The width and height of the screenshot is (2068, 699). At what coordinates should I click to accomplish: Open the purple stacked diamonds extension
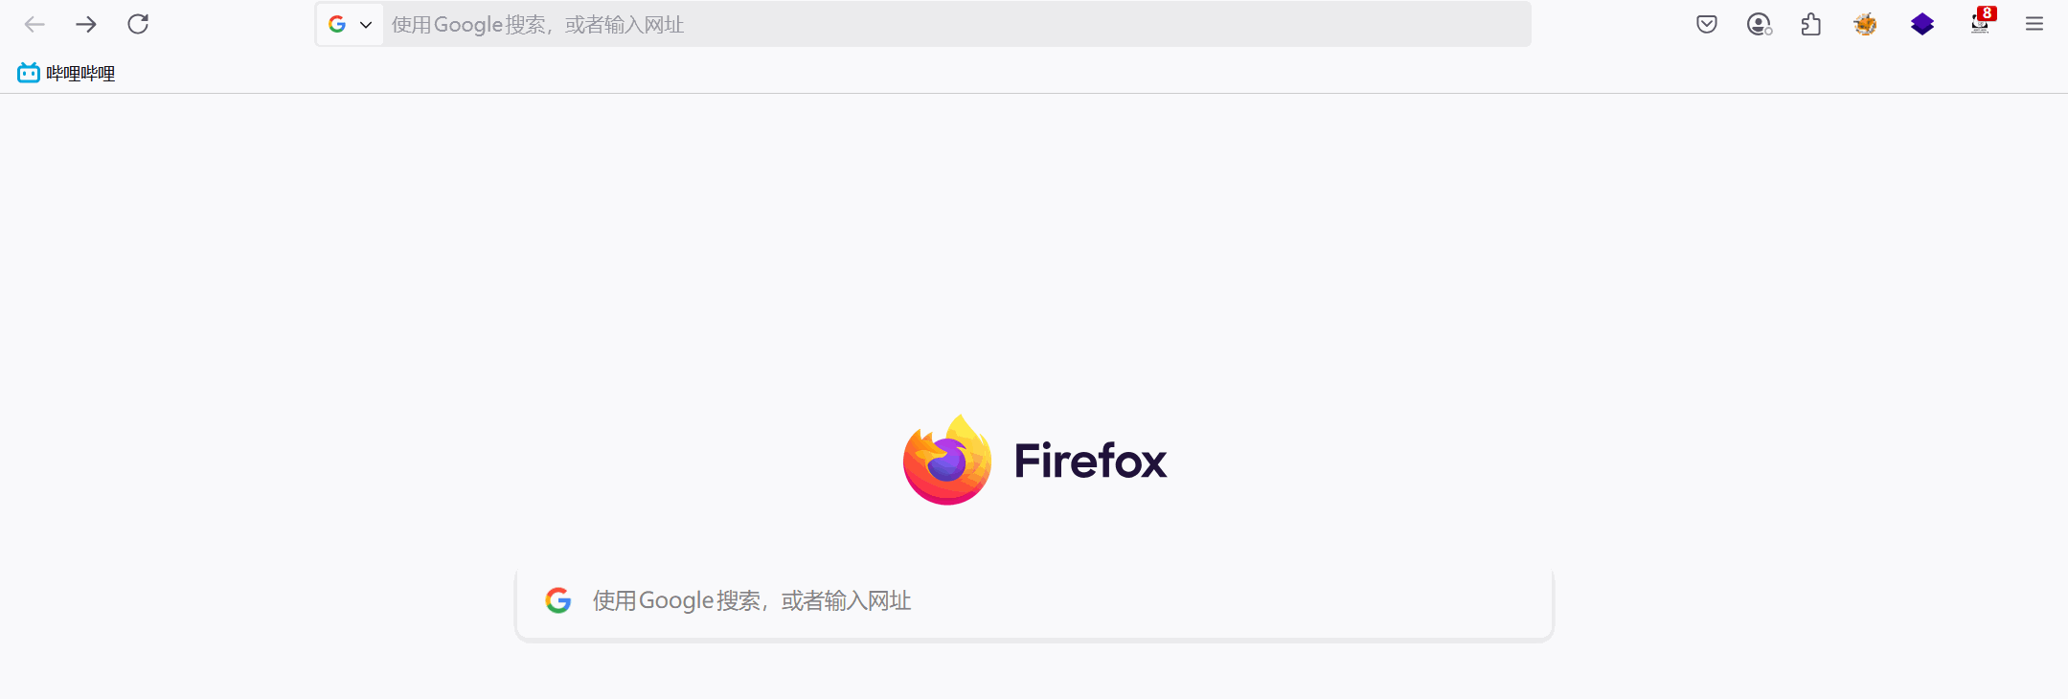coord(1922,24)
